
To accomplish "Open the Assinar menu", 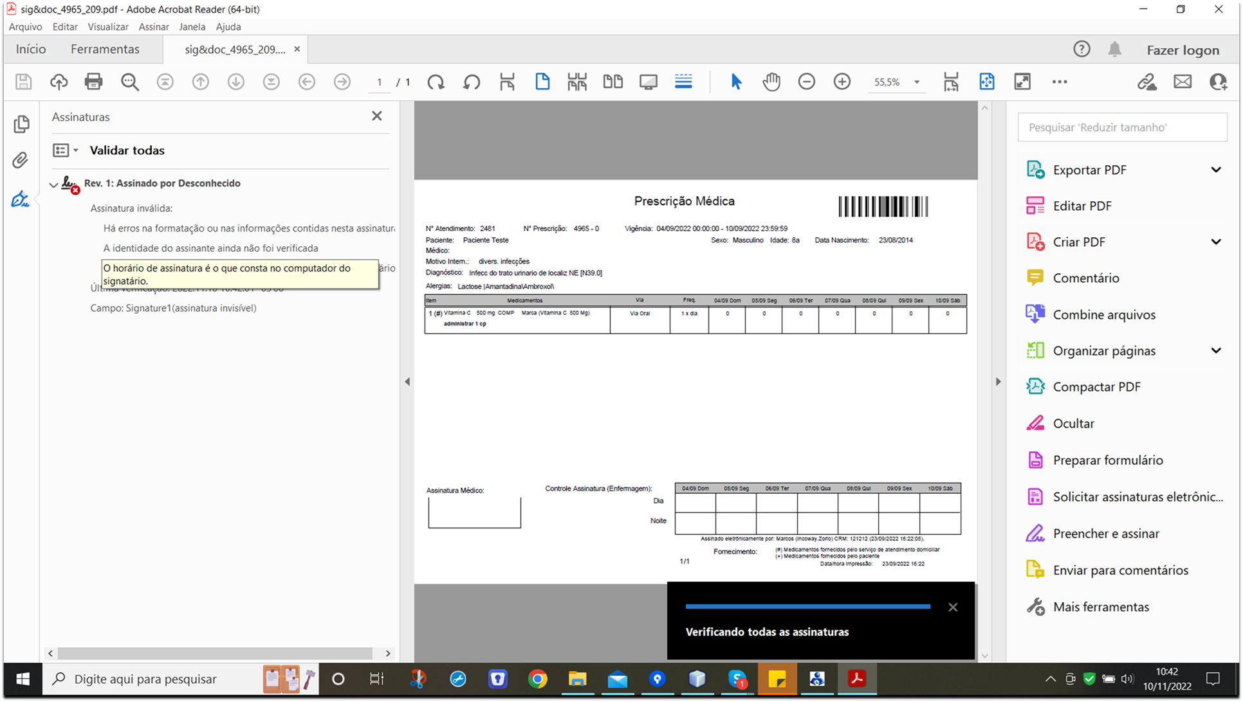I will pos(154,27).
